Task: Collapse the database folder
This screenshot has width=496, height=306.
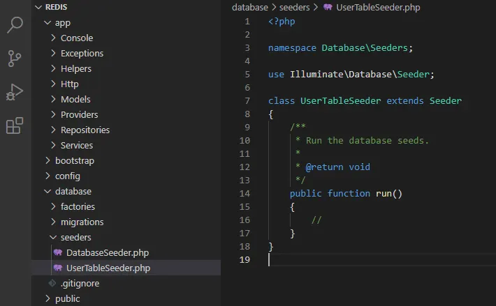Action: click(48, 191)
